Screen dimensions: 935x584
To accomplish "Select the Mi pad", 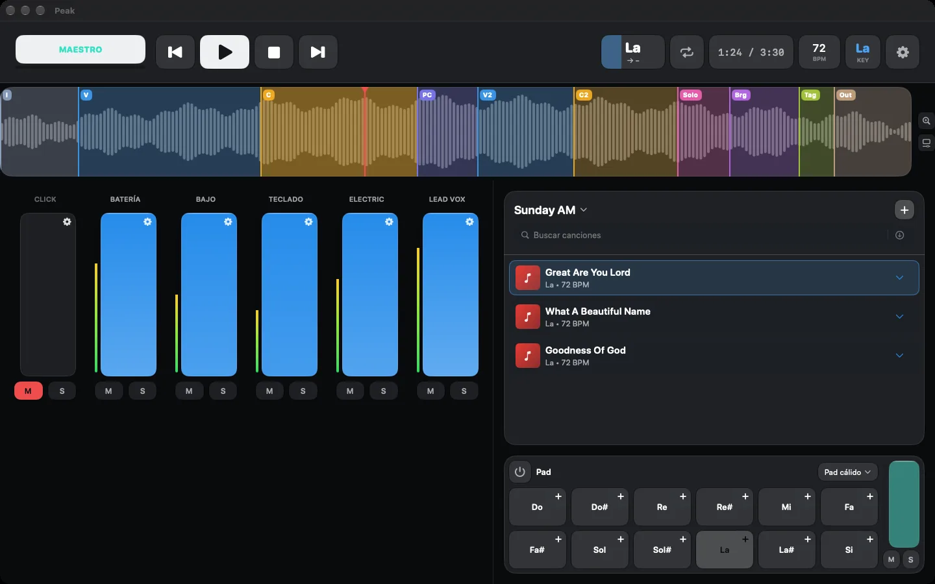I will 787,507.
